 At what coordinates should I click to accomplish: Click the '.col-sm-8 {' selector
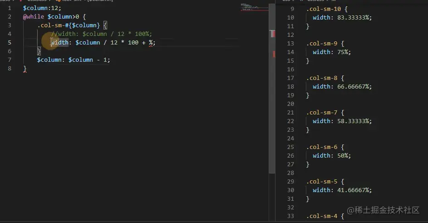coord(325,78)
